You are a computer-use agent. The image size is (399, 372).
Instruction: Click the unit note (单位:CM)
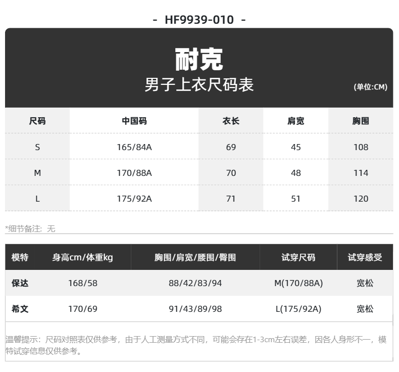point(371,87)
